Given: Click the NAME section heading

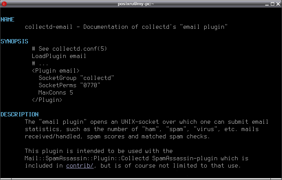Looking at the screenshot, I should [x=7, y=19].
